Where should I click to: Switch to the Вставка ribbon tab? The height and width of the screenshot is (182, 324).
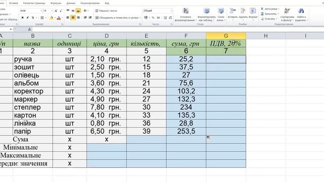click(x=14, y=4)
